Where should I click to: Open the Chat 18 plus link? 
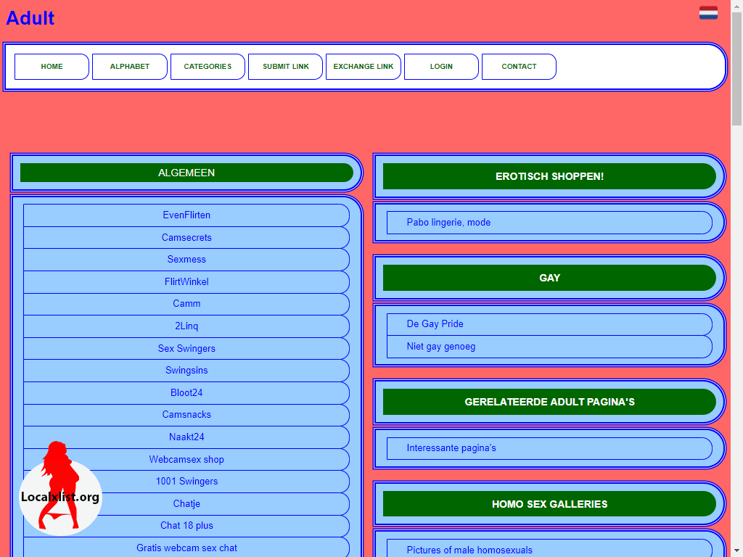[x=186, y=525]
